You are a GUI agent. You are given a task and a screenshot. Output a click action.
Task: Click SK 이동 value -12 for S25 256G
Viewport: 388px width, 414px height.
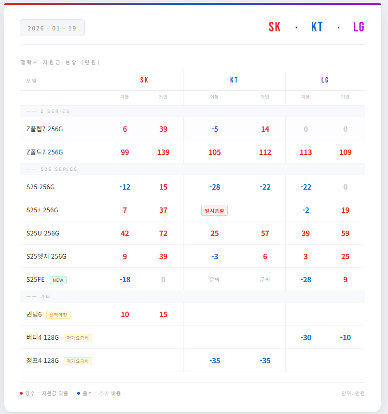125,187
